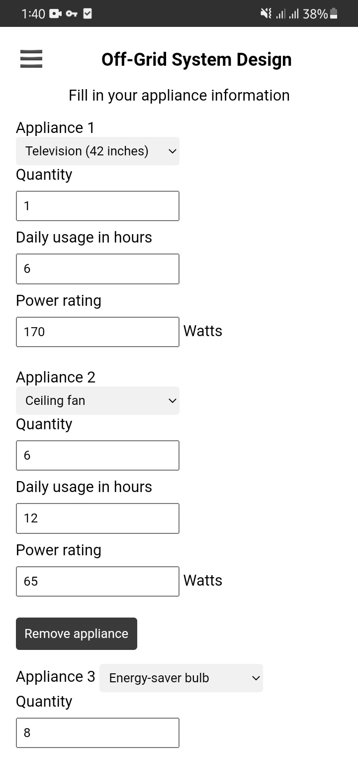The height and width of the screenshot is (757, 358).
Task: Click the power rating field showing 170
Action: coord(97,332)
